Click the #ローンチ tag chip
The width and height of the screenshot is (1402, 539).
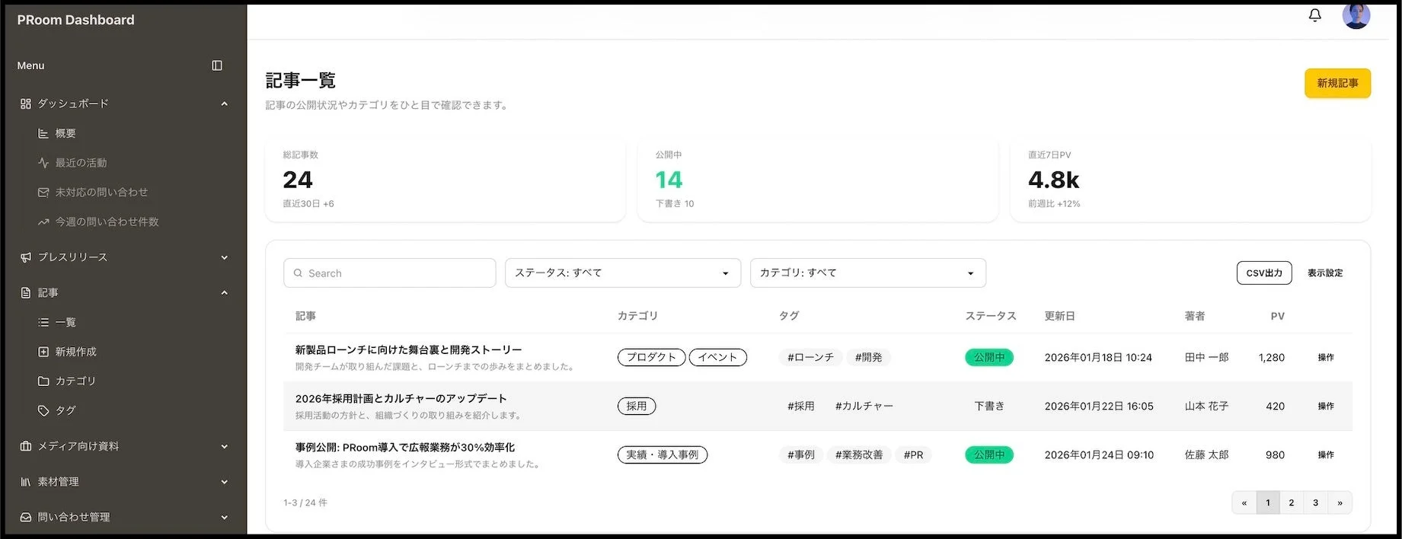point(810,357)
